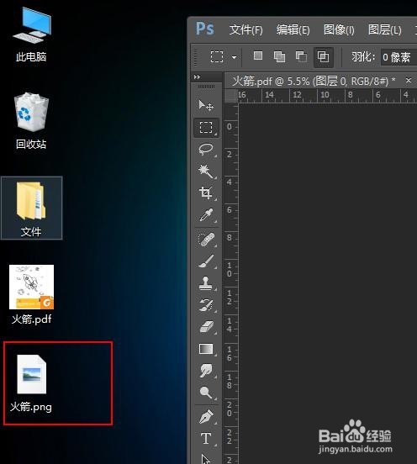Screen dimensions: 417x464
Task: Select the Eyedropper tool
Action: click(x=206, y=215)
